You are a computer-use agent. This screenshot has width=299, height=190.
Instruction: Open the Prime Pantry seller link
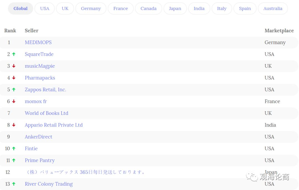[x=40, y=160]
